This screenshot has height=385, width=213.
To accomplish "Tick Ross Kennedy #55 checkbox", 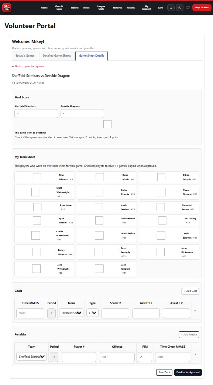I will coord(99,252).
